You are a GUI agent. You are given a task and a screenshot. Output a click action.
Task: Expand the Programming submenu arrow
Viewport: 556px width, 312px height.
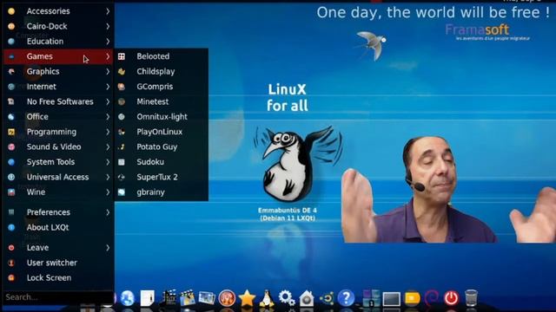coord(108,132)
